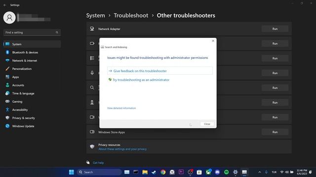
Task: Open Microsoft Store from the taskbar
Action: pyautogui.click(x=199, y=172)
